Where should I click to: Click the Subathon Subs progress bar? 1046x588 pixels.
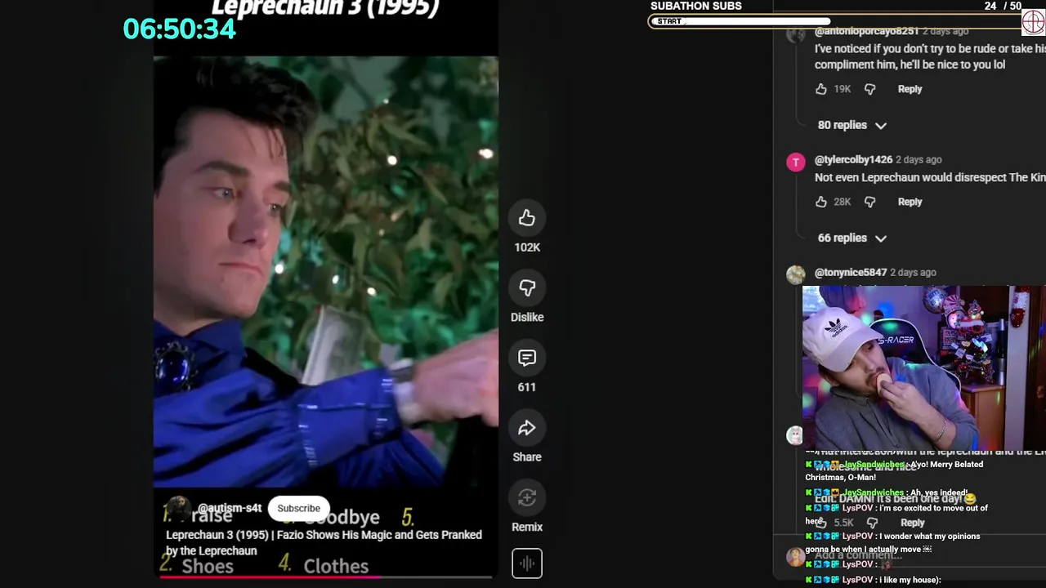(834, 21)
